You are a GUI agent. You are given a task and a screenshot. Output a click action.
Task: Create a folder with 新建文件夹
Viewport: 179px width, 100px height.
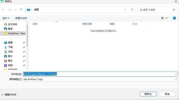[21, 18]
